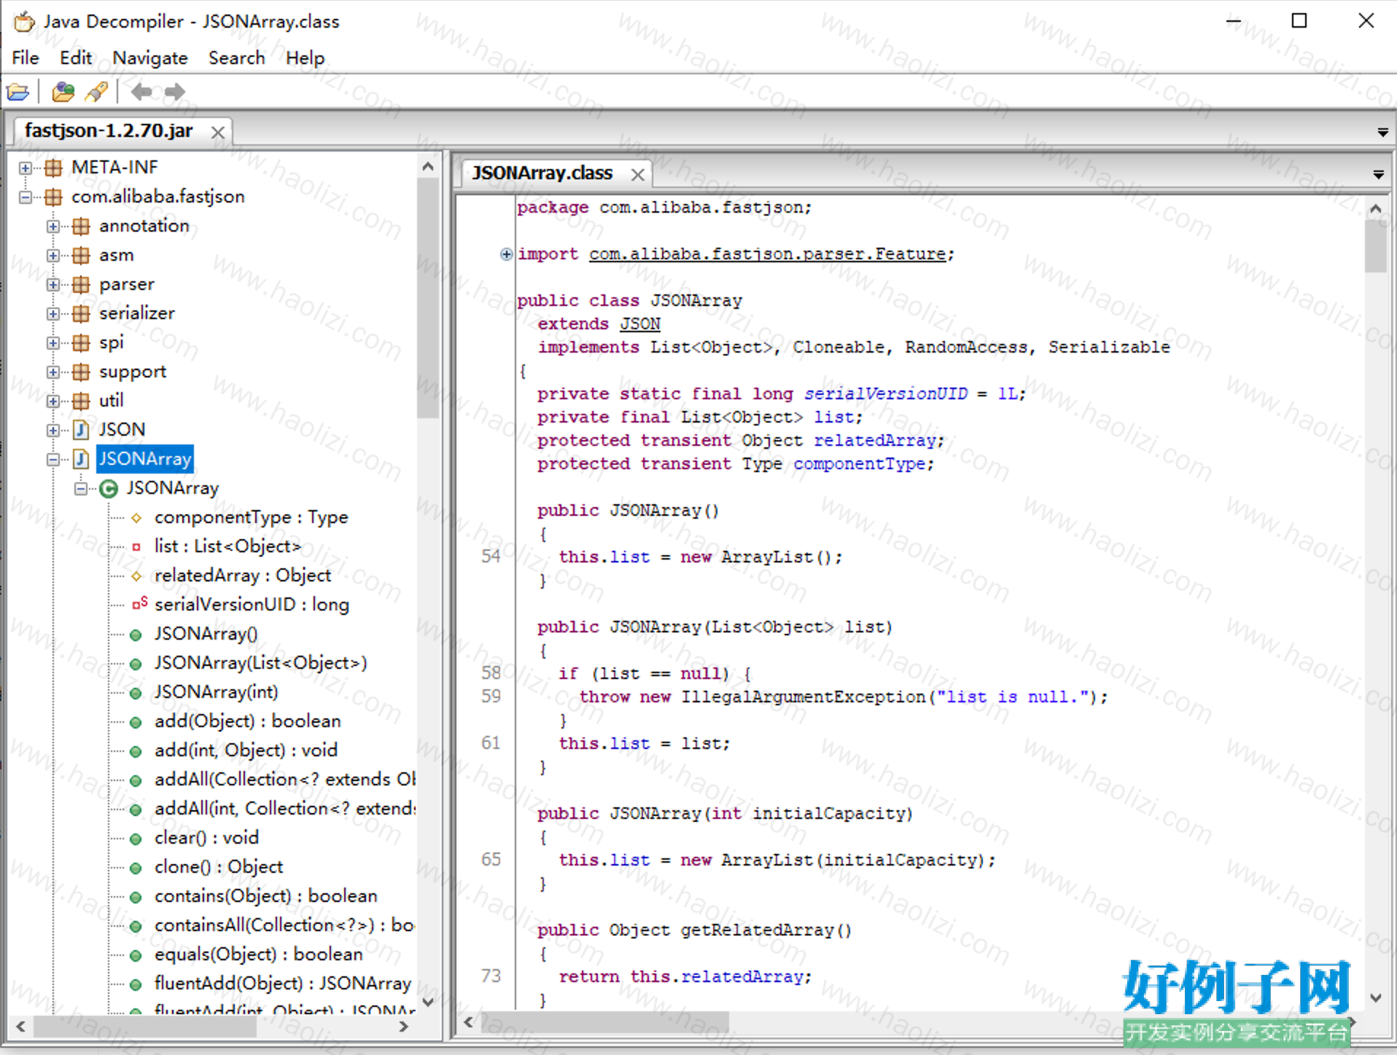Screen dimensions: 1397x1055
Task: Select the clone() : Object method
Action: (x=219, y=867)
